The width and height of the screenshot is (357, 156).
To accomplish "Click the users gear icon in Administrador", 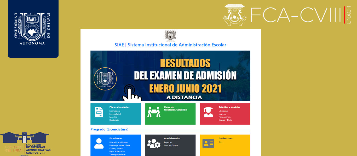I will 154,144.
